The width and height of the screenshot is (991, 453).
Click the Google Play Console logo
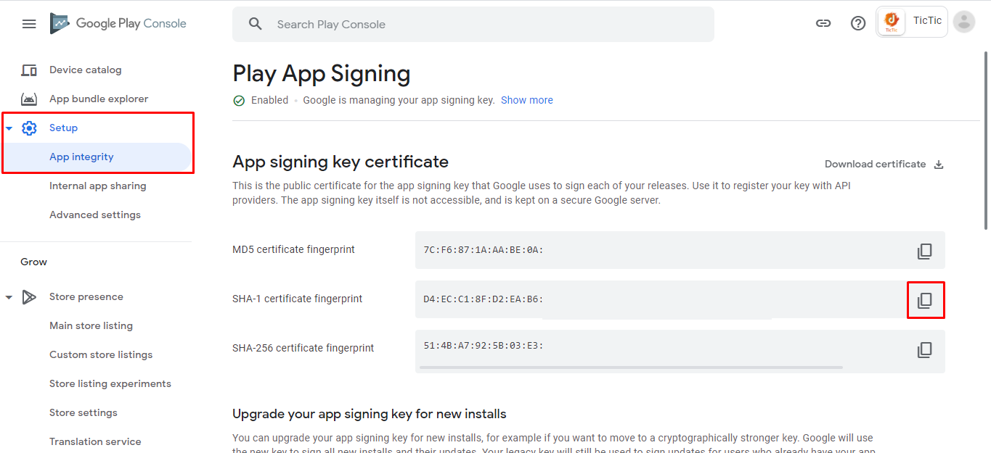(118, 24)
